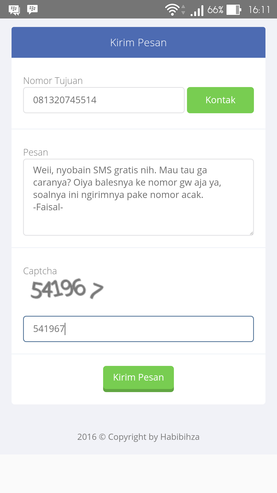Tap the 66% battery percentage text
The height and width of the screenshot is (493, 277).
[x=215, y=10]
